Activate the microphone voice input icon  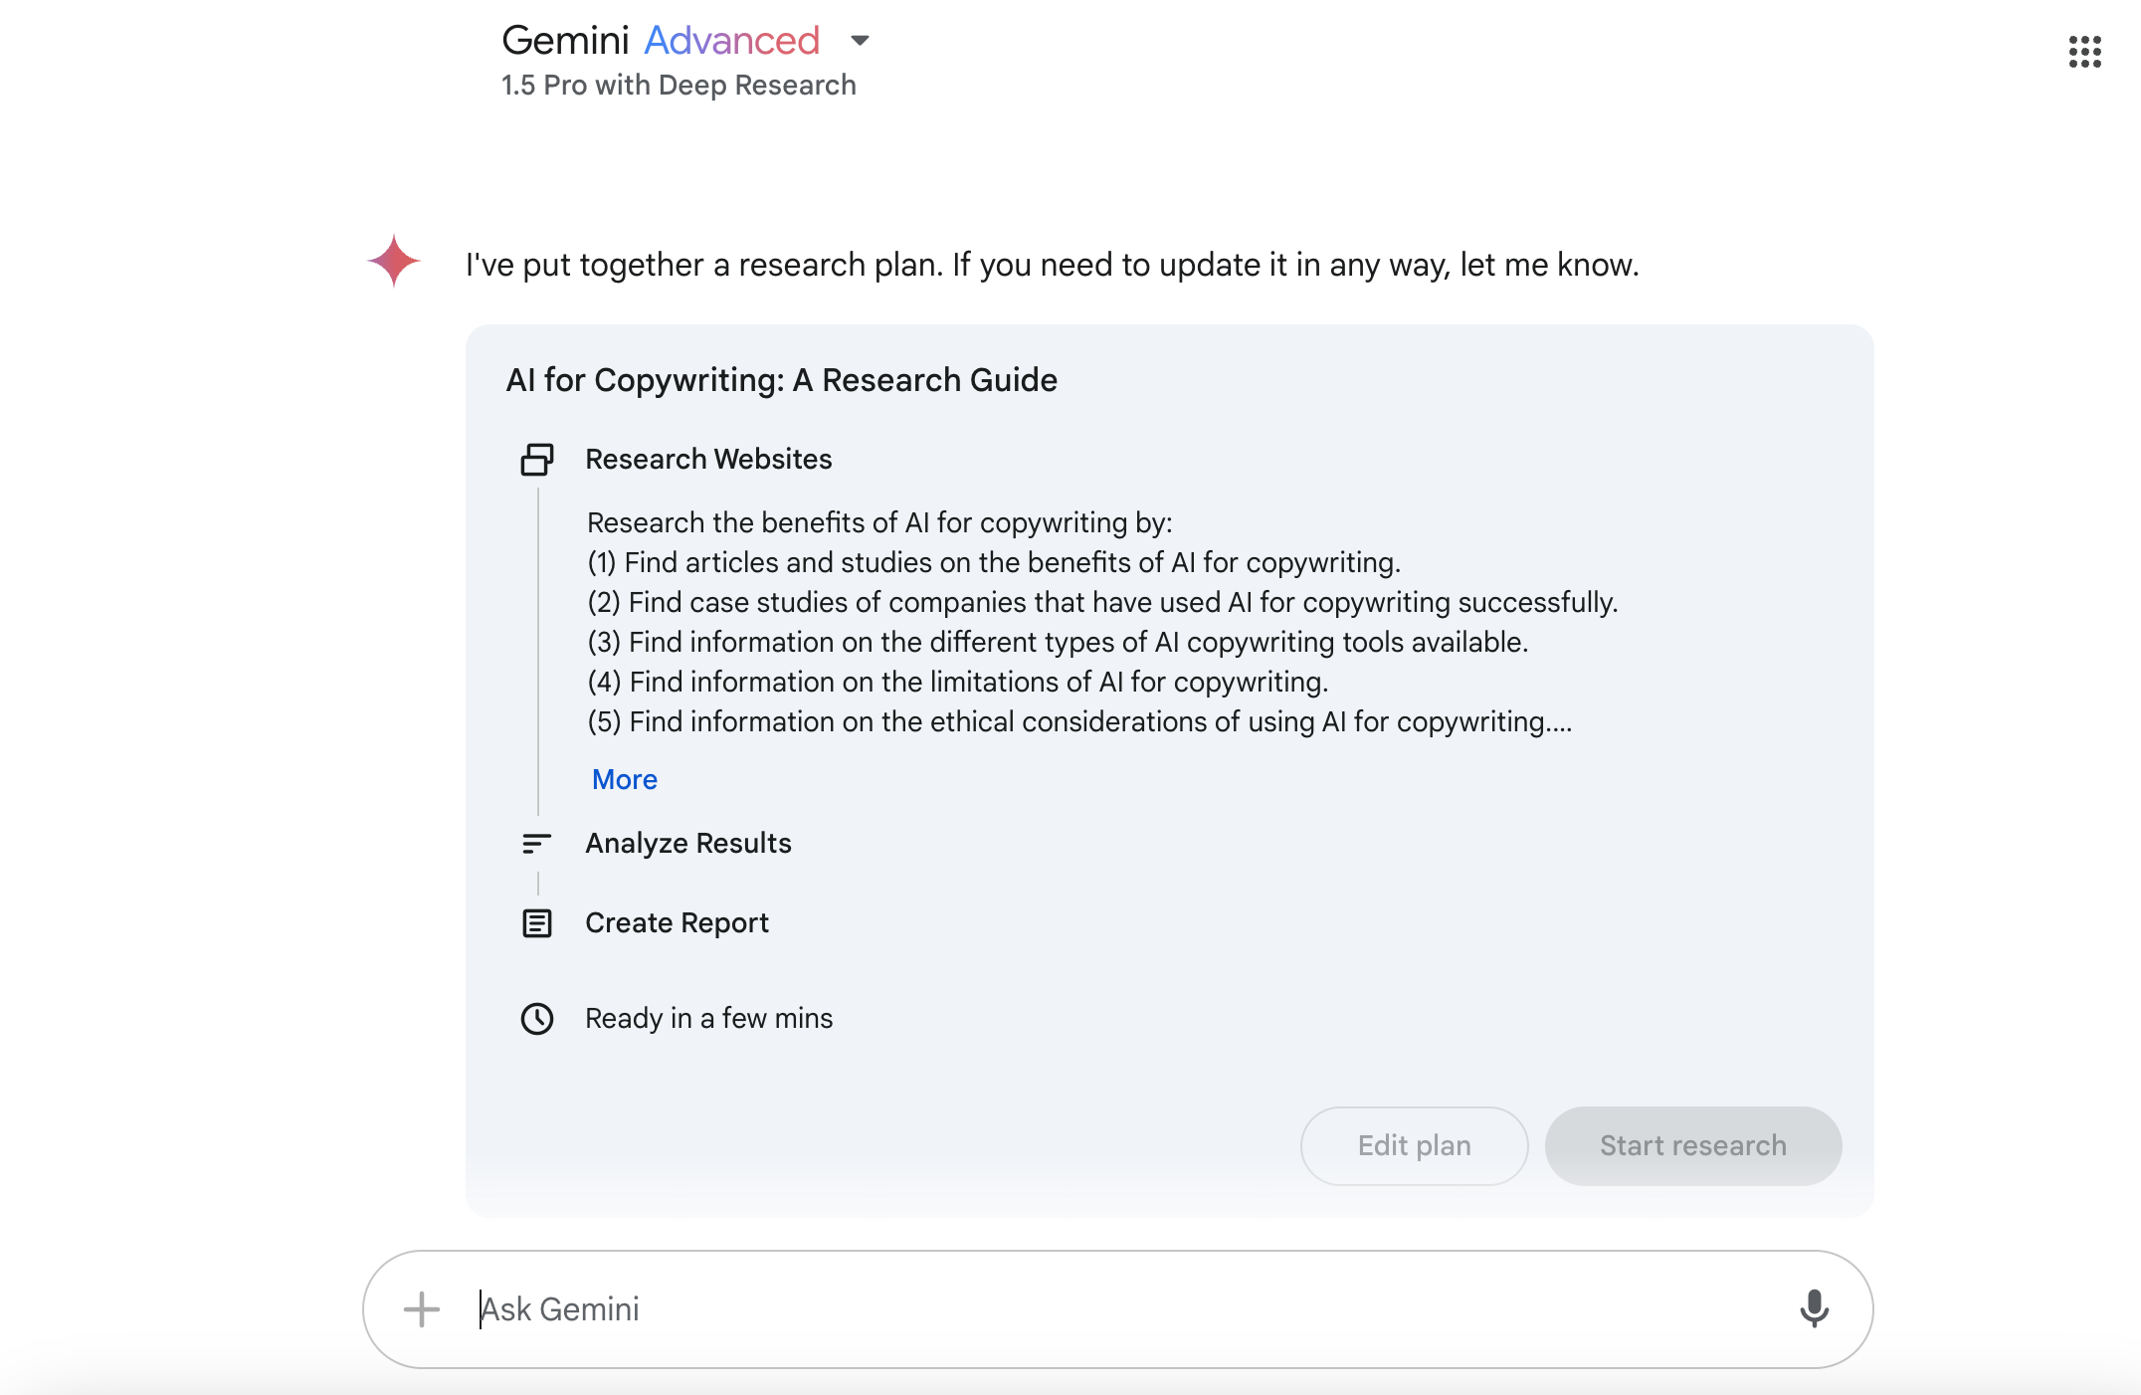pyautogui.click(x=1814, y=1308)
